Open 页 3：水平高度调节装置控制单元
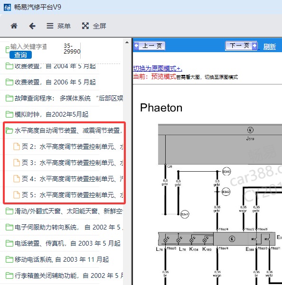The width and height of the screenshot is (282, 285). tap(68, 163)
